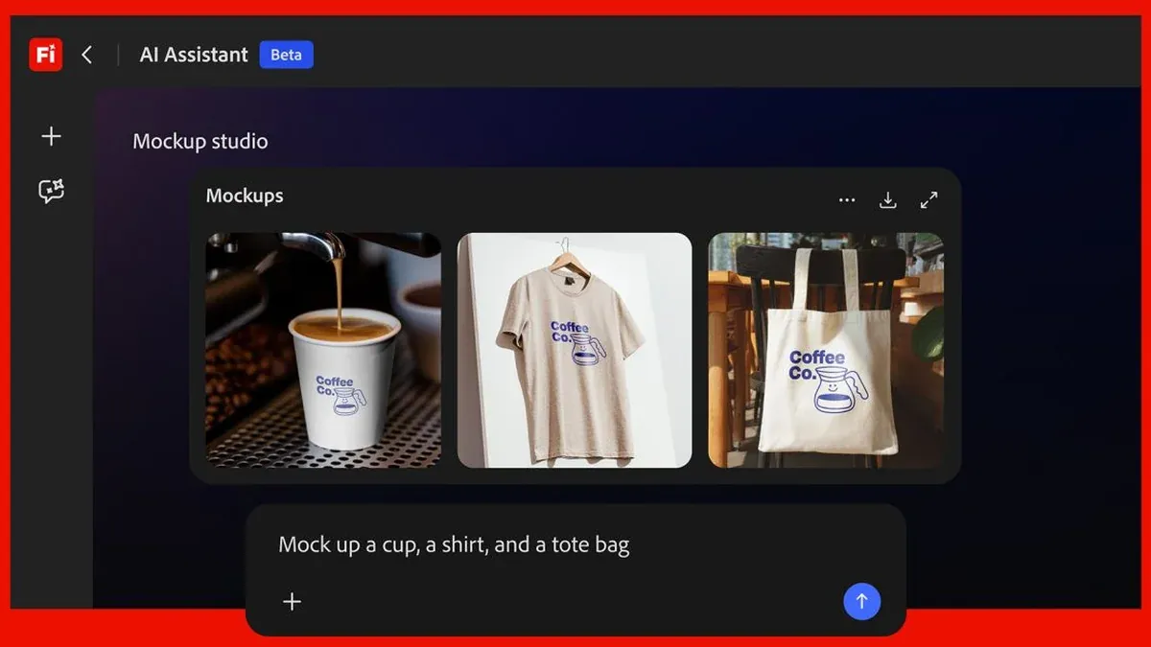The image size is (1151, 647).
Task: Focus the prompt text 'Mock up a cup'
Action: tap(454, 545)
